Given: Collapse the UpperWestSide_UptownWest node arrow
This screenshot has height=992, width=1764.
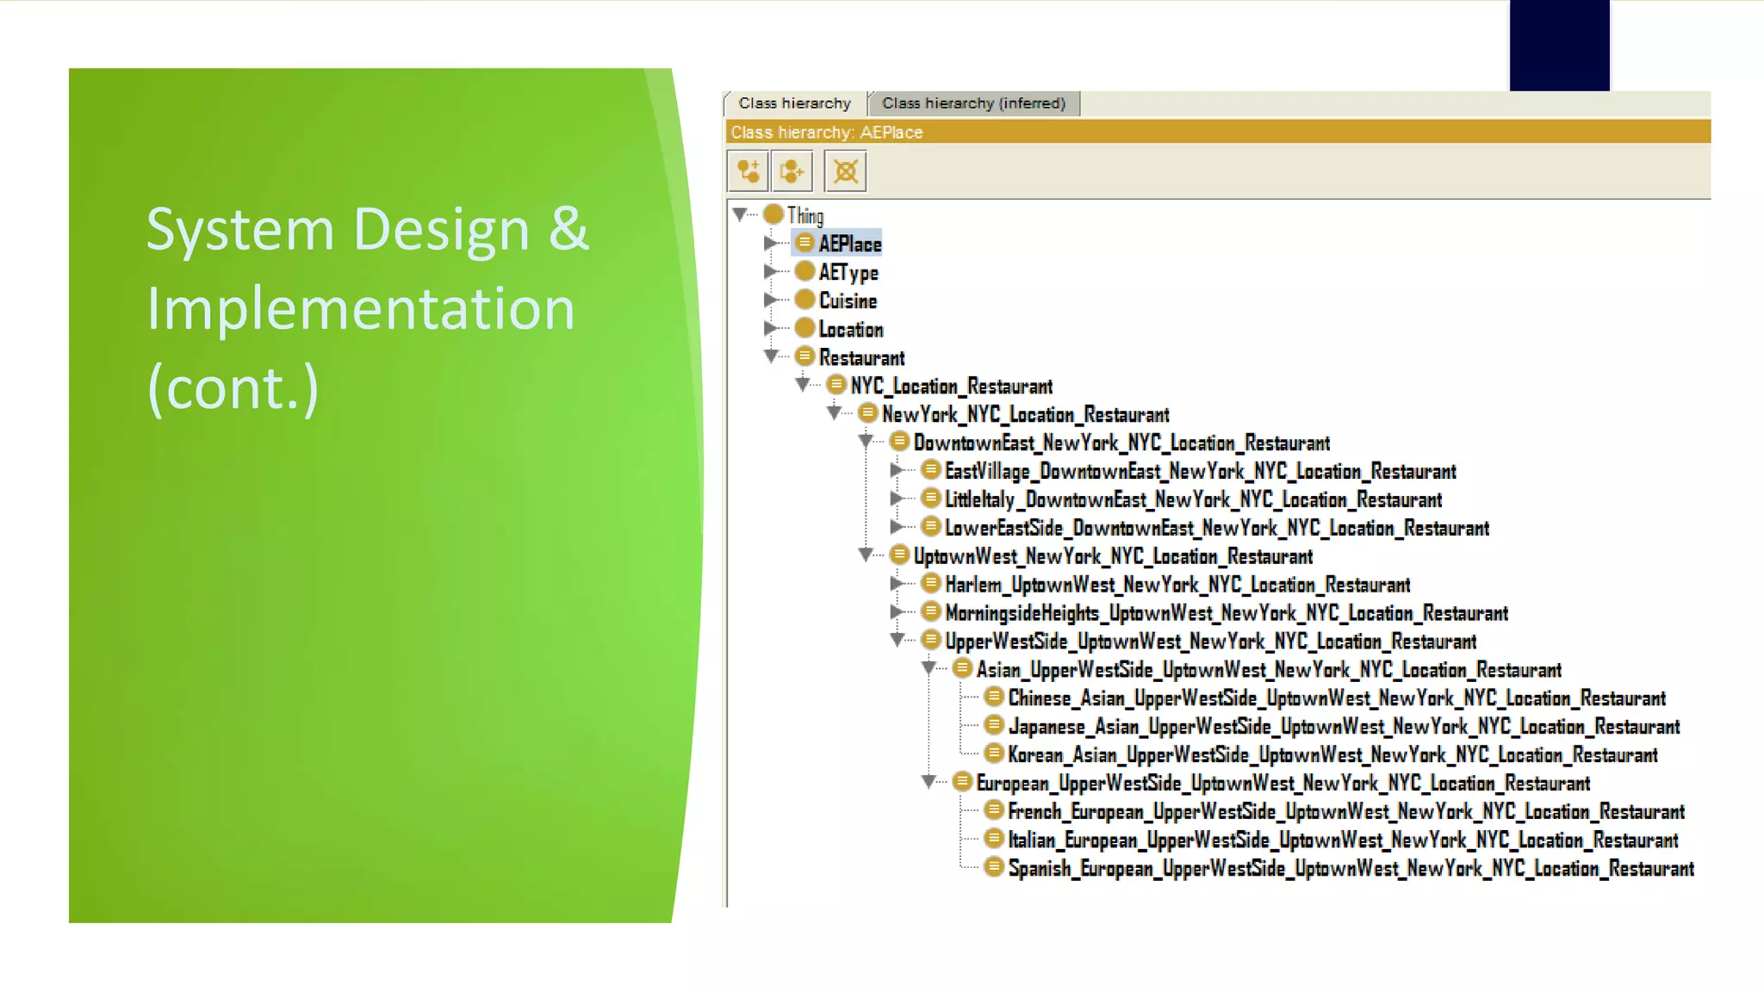Looking at the screenshot, I should 898,640.
